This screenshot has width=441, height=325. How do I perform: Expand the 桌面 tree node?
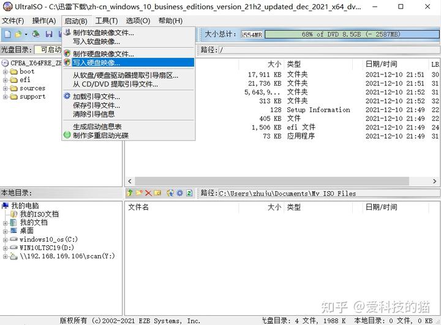point(5,232)
